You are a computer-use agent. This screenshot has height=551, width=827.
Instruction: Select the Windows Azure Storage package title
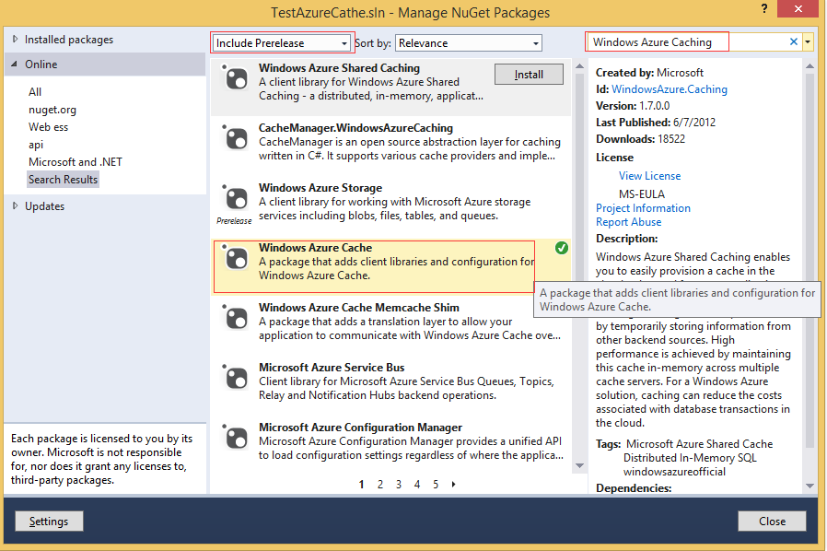coord(320,188)
